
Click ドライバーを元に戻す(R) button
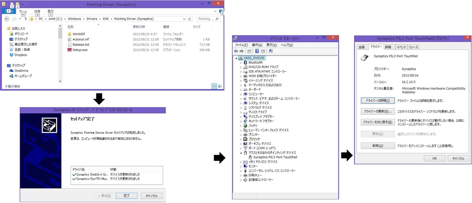(x=378, y=122)
